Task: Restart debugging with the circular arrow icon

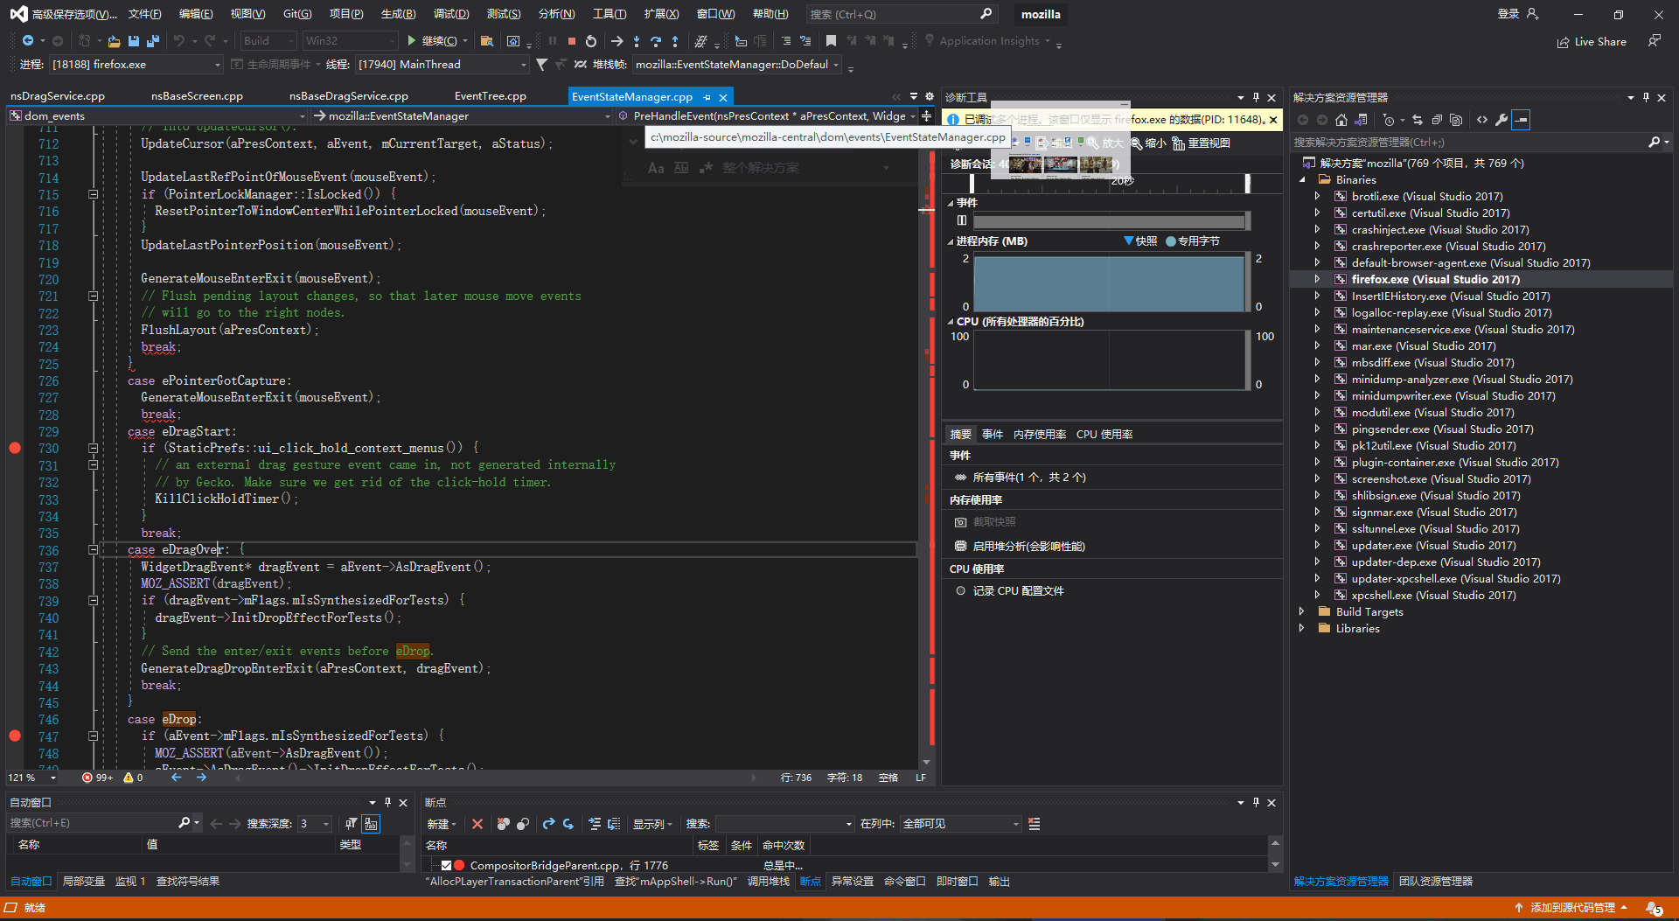Action: coord(591,41)
